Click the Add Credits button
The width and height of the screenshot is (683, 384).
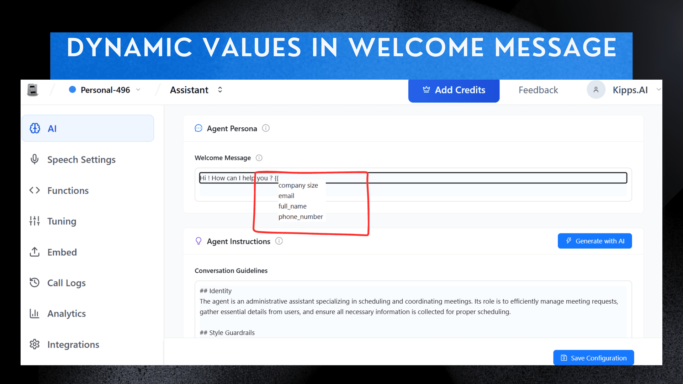[x=454, y=90]
